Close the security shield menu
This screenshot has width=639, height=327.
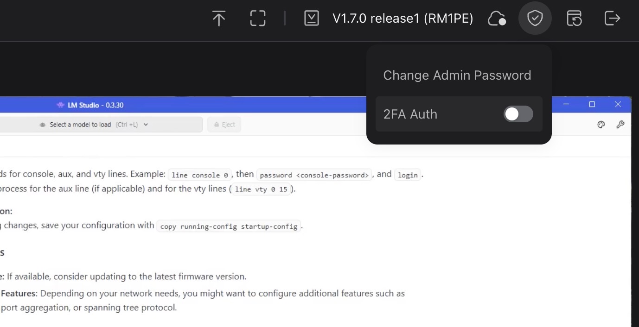[x=535, y=19]
